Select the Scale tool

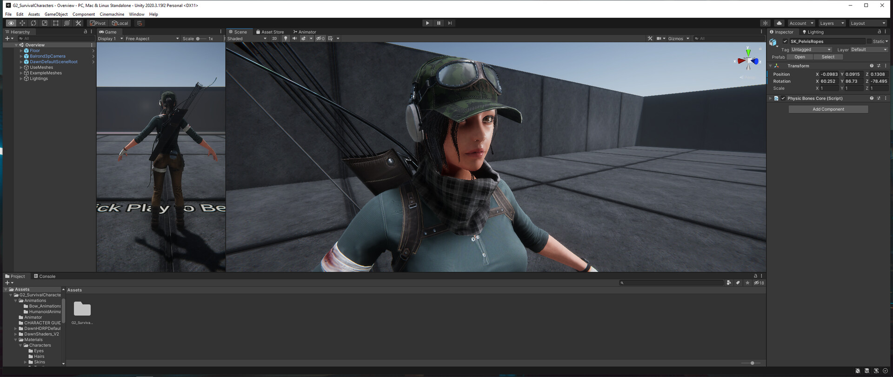pos(45,23)
